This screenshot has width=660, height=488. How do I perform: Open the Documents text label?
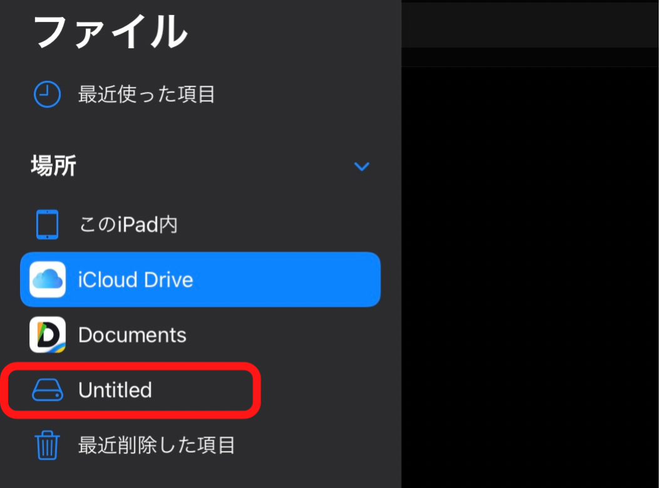pos(132,335)
